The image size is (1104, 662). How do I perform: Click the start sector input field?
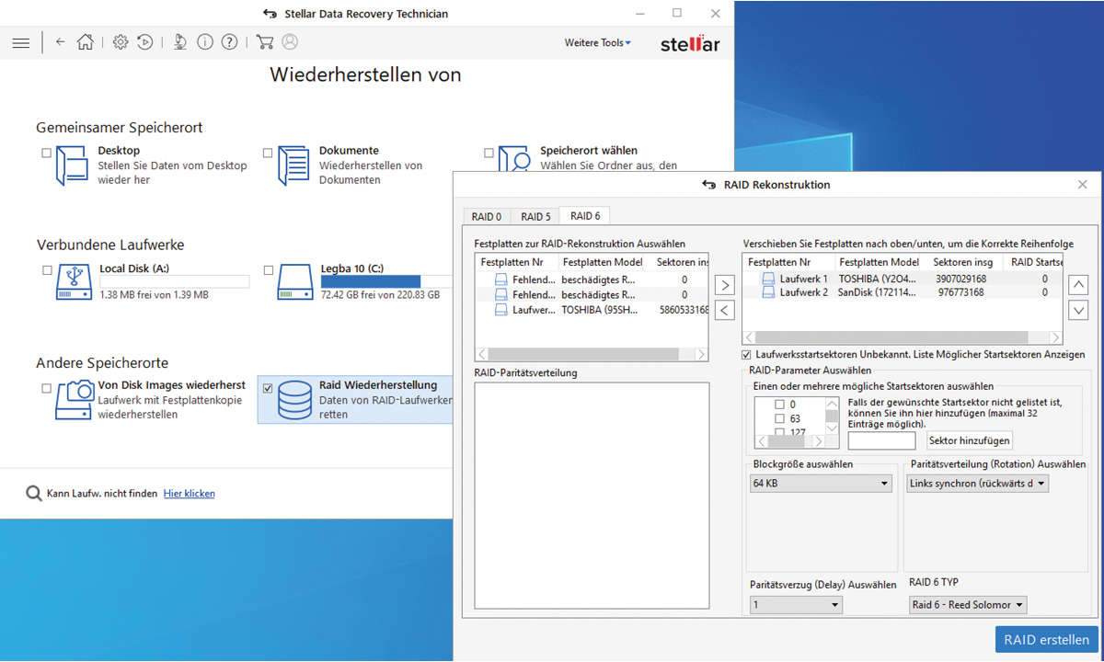pos(881,440)
